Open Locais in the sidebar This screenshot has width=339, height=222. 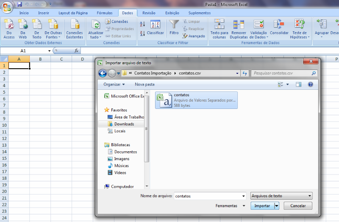click(117, 131)
